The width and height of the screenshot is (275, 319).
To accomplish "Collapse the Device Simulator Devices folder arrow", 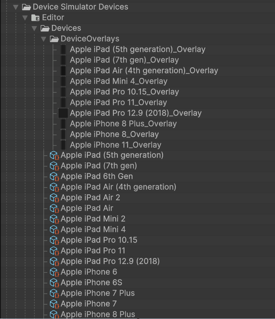I will [x=15, y=8].
